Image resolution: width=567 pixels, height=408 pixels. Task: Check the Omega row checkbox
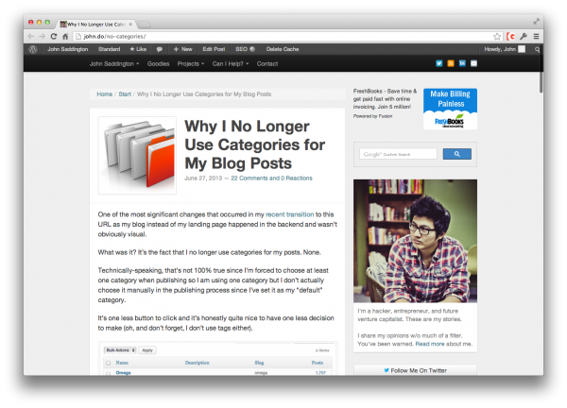coord(108,373)
